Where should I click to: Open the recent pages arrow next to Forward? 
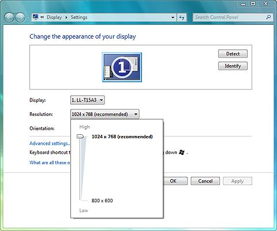(x=28, y=18)
